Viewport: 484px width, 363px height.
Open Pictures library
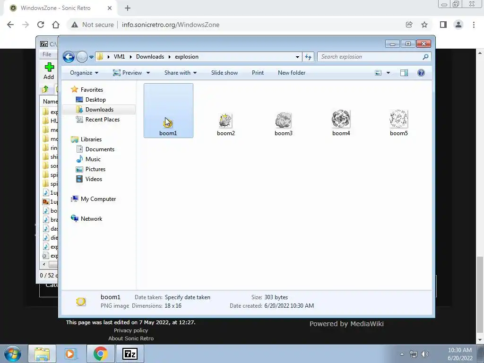[95, 169]
